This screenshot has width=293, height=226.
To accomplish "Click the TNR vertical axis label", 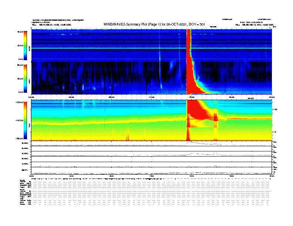I will click(29, 126).
